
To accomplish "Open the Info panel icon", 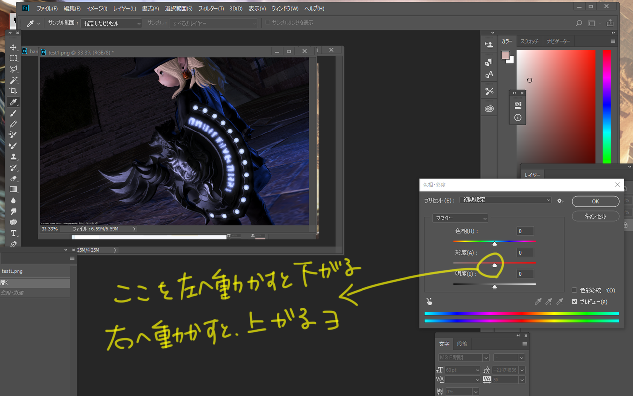I will click(x=518, y=118).
